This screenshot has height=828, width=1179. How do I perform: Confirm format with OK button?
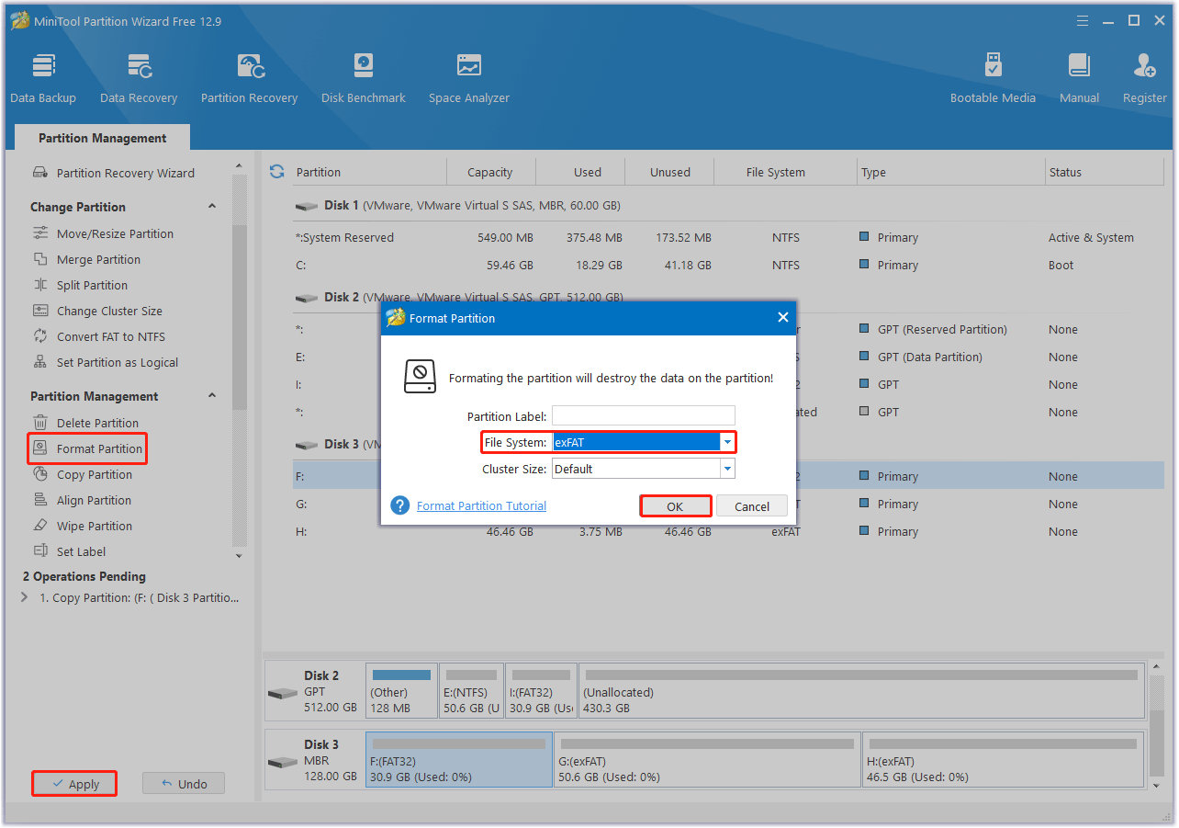coord(675,506)
